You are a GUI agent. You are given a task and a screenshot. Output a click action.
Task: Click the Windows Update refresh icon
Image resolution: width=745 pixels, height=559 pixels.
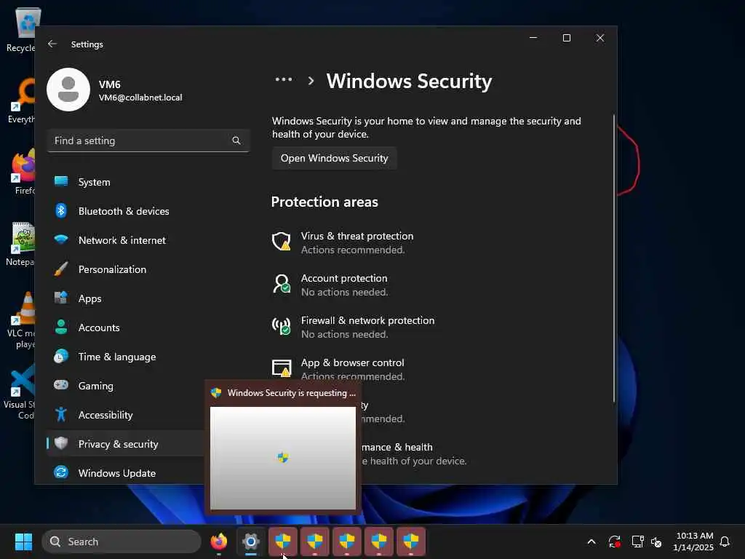(x=61, y=472)
